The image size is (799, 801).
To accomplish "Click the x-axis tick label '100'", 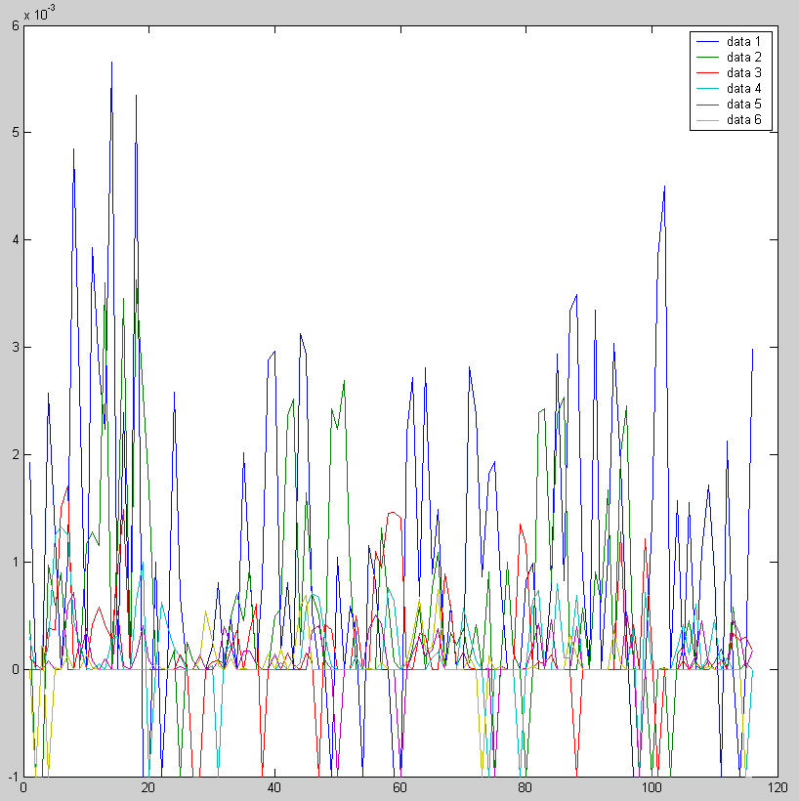I will click(x=650, y=788).
